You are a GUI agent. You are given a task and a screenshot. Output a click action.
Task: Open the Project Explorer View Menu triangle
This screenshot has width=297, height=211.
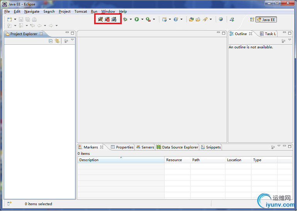[x=72, y=40]
